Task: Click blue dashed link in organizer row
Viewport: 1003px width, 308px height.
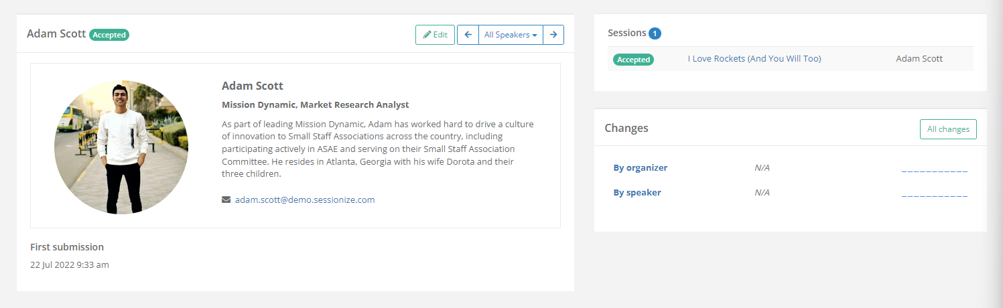Action: [x=934, y=169]
